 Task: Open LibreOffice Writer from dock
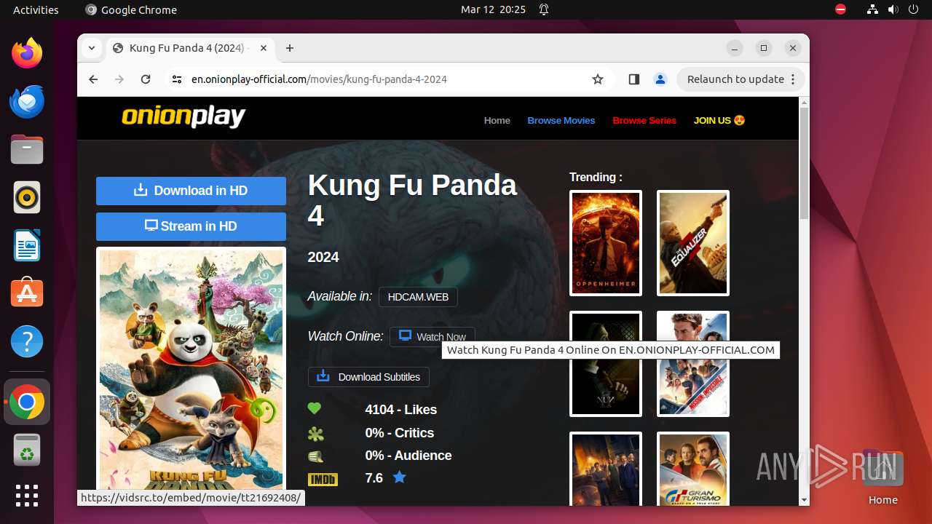(x=27, y=245)
